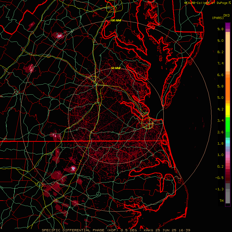Pick the yellow color bar segment
Viewport: 232px width, 232px height.
tap(228, 110)
